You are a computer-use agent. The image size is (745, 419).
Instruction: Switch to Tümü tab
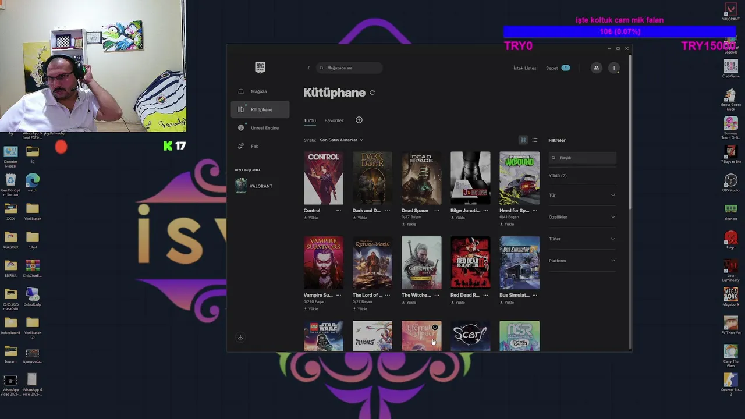tap(310, 120)
